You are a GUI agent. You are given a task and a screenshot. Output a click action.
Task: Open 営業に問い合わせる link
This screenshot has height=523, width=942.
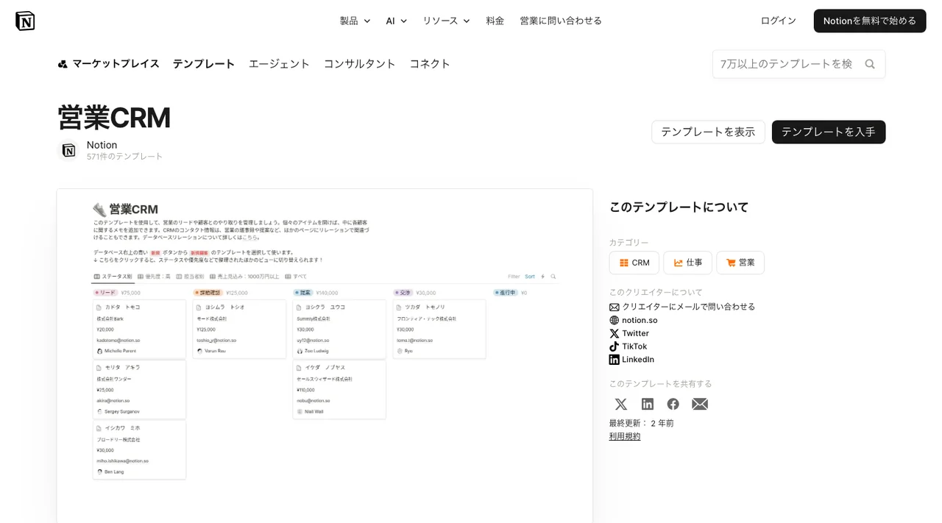(561, 21)
